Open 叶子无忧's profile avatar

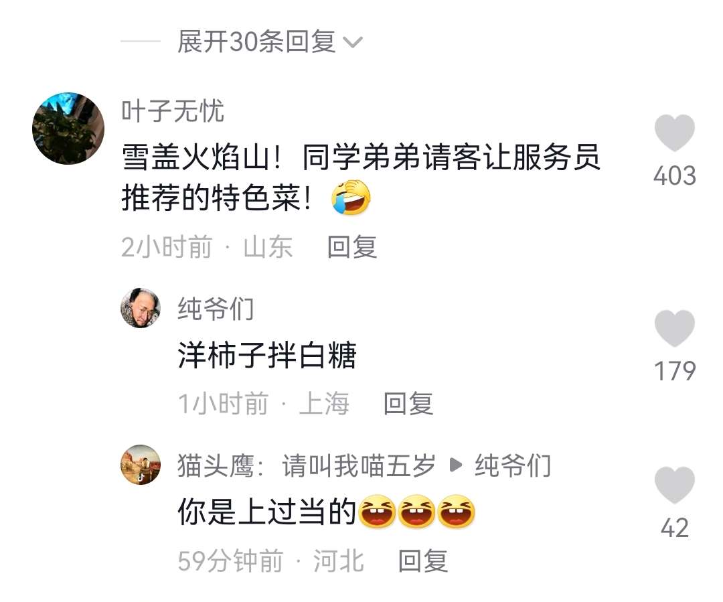pyautogui.click(x=68, y=129)
